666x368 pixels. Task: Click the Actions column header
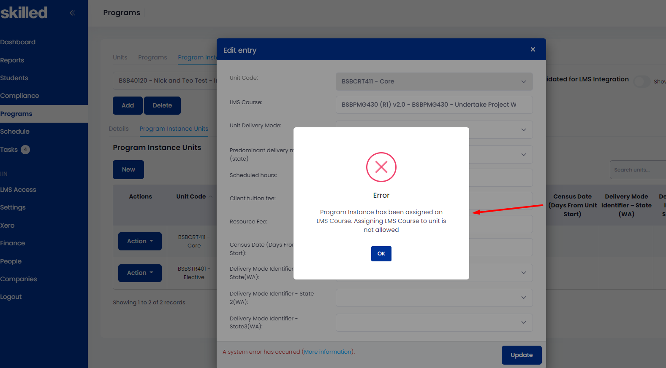point(140,196)
